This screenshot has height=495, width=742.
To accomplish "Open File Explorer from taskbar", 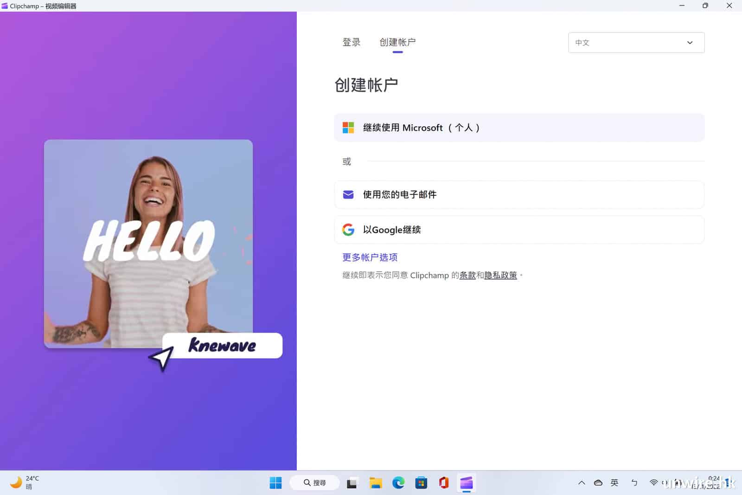I will 375,483.
